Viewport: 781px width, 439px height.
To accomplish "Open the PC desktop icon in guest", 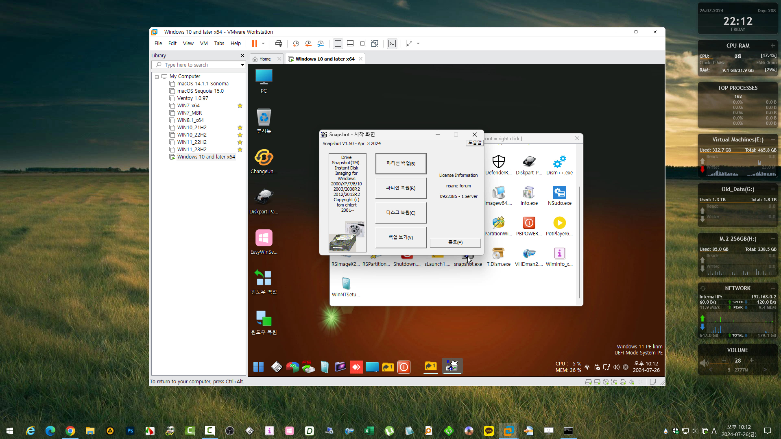I will point(264,81).
